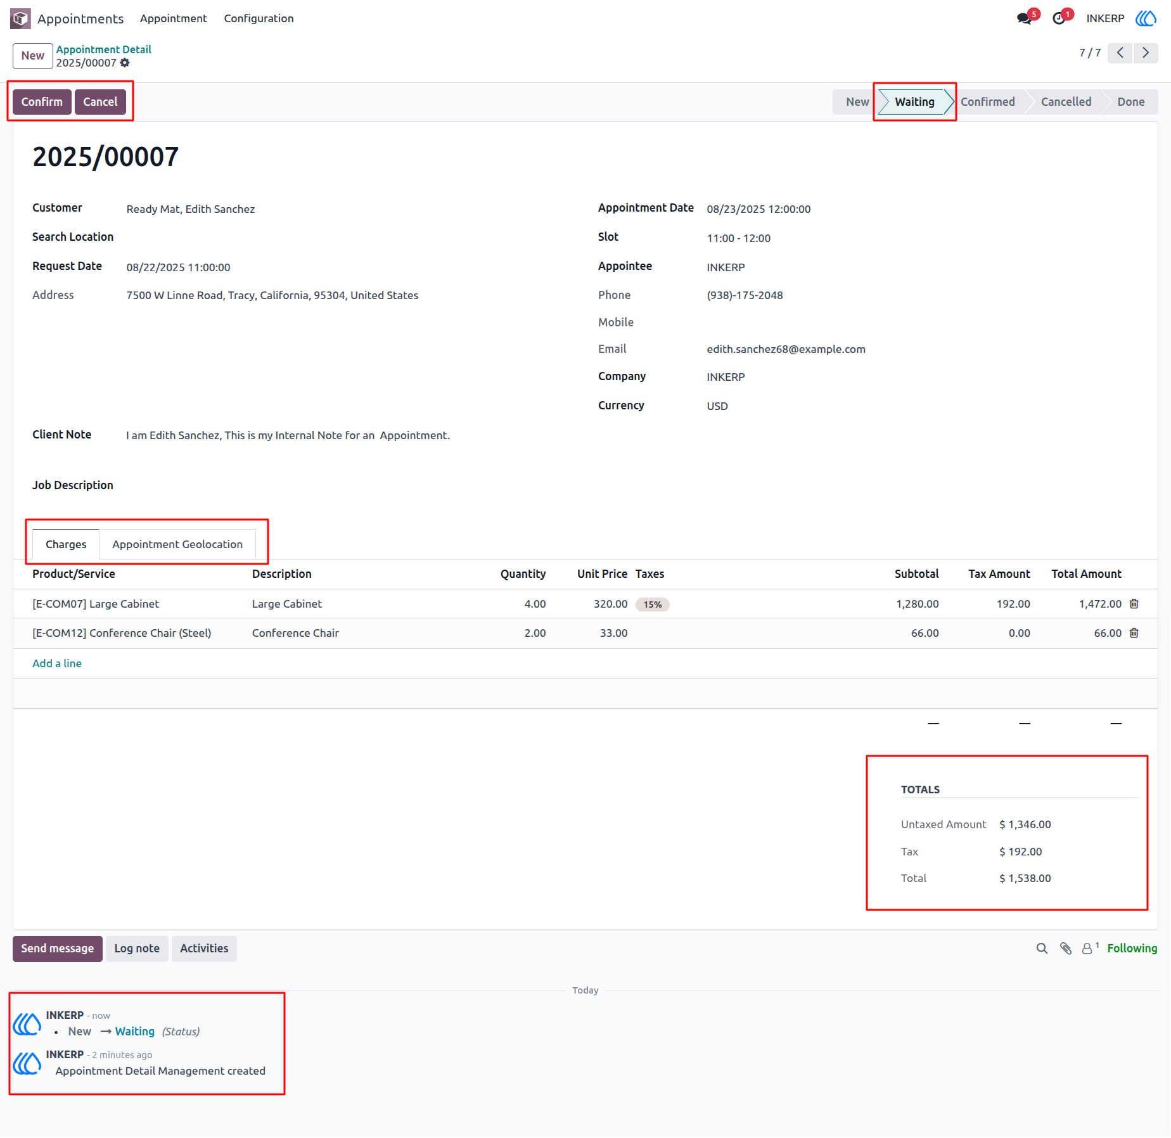Open the activities clock icon
1171x1138 pixels.
1058,18
